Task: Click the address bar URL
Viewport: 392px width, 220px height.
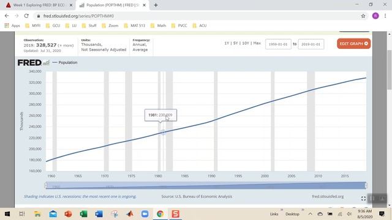Action: (x=78, y=16)
